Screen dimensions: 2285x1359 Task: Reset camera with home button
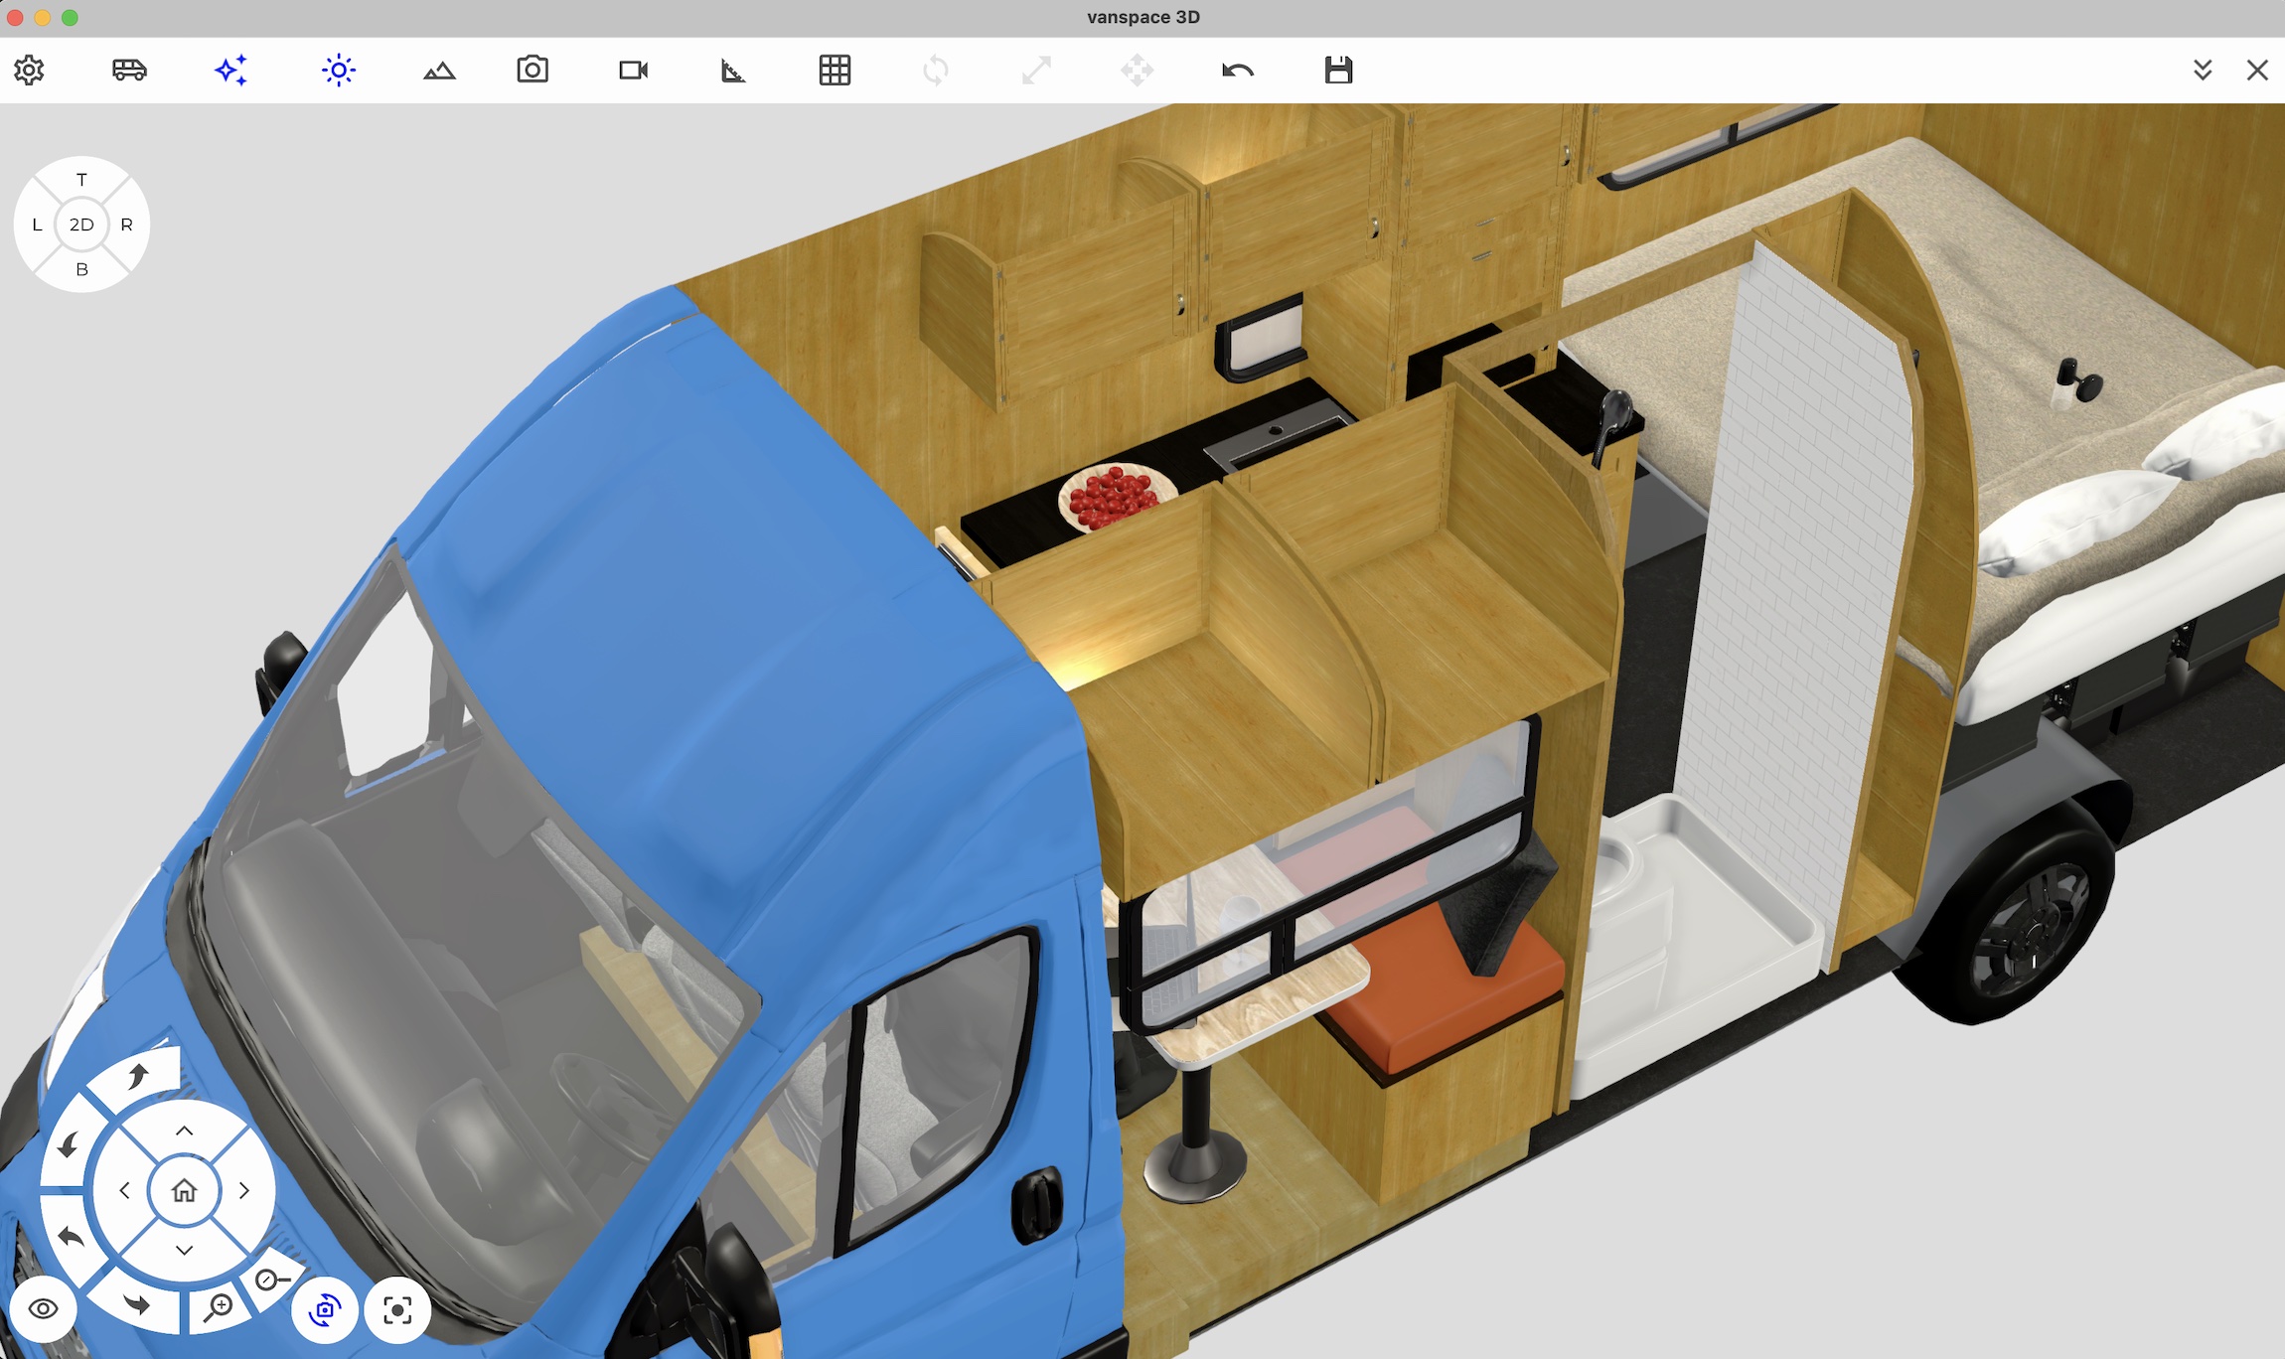point(184,1190)
